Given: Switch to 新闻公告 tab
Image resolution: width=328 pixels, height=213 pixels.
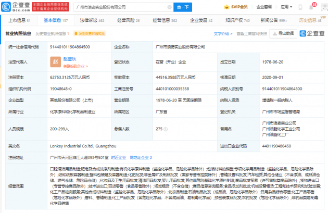Looking at the screenshot, I should (x=274, y=20).
